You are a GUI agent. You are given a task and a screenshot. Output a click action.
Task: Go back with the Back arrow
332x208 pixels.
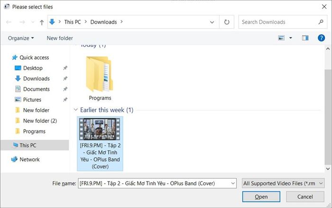(9, 22)
